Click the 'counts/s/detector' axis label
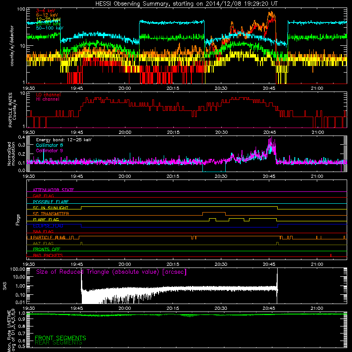The image size is (352, 352). click(12, 46)
